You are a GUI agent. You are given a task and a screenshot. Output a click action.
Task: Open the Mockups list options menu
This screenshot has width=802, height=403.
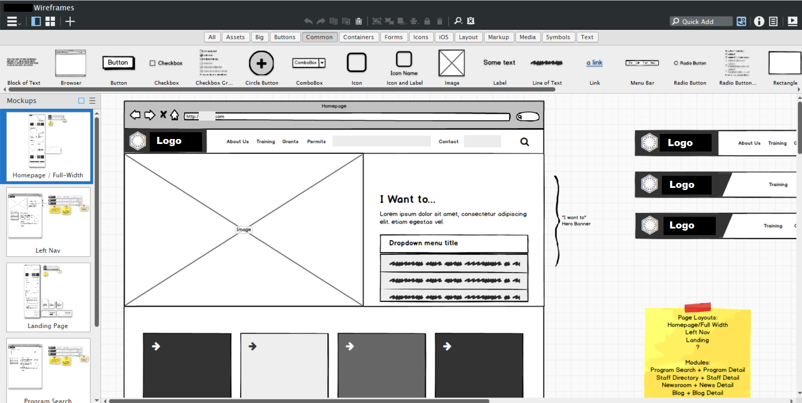click(x=92, y=101)
